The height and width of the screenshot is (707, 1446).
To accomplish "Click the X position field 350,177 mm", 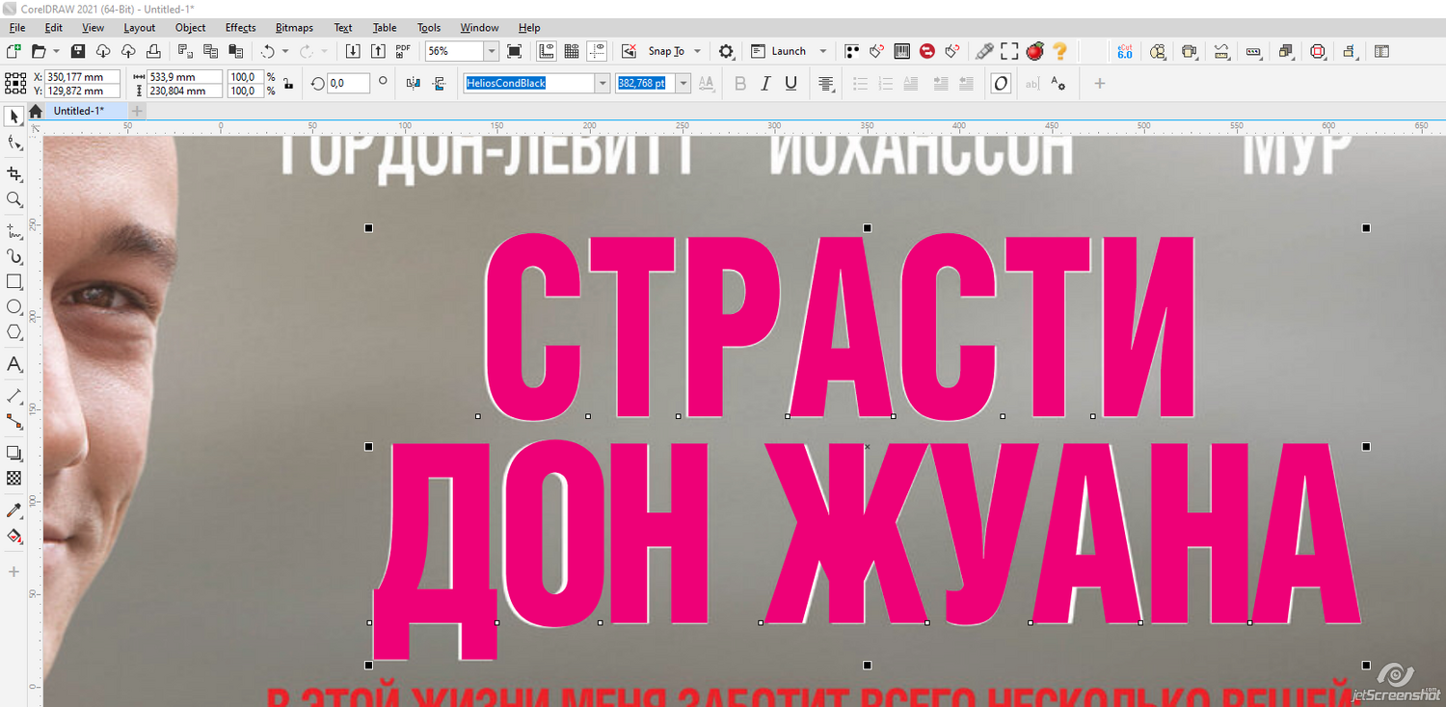I will pyautogui.click(x=81, y=77).
